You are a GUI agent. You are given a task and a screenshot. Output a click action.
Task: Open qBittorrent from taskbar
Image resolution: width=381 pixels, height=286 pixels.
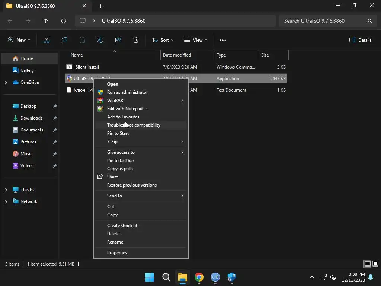[215, 277]
